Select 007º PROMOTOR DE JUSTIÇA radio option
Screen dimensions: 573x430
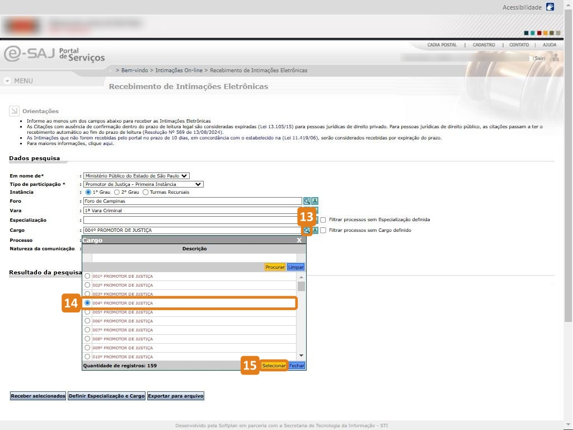point(87,330)
